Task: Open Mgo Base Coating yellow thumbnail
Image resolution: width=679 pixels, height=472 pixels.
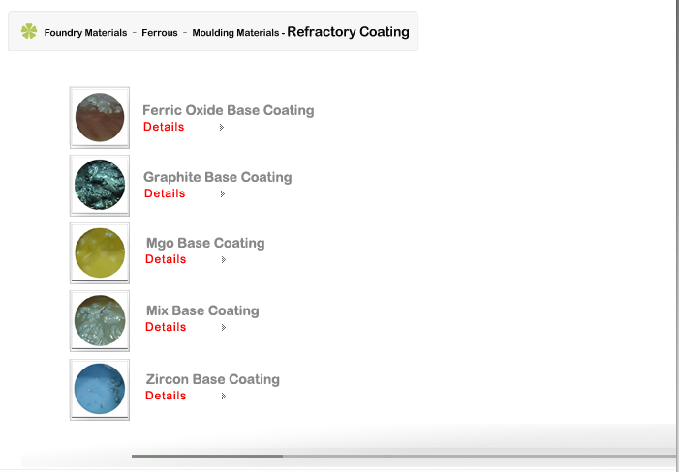Action: point(100,252)
